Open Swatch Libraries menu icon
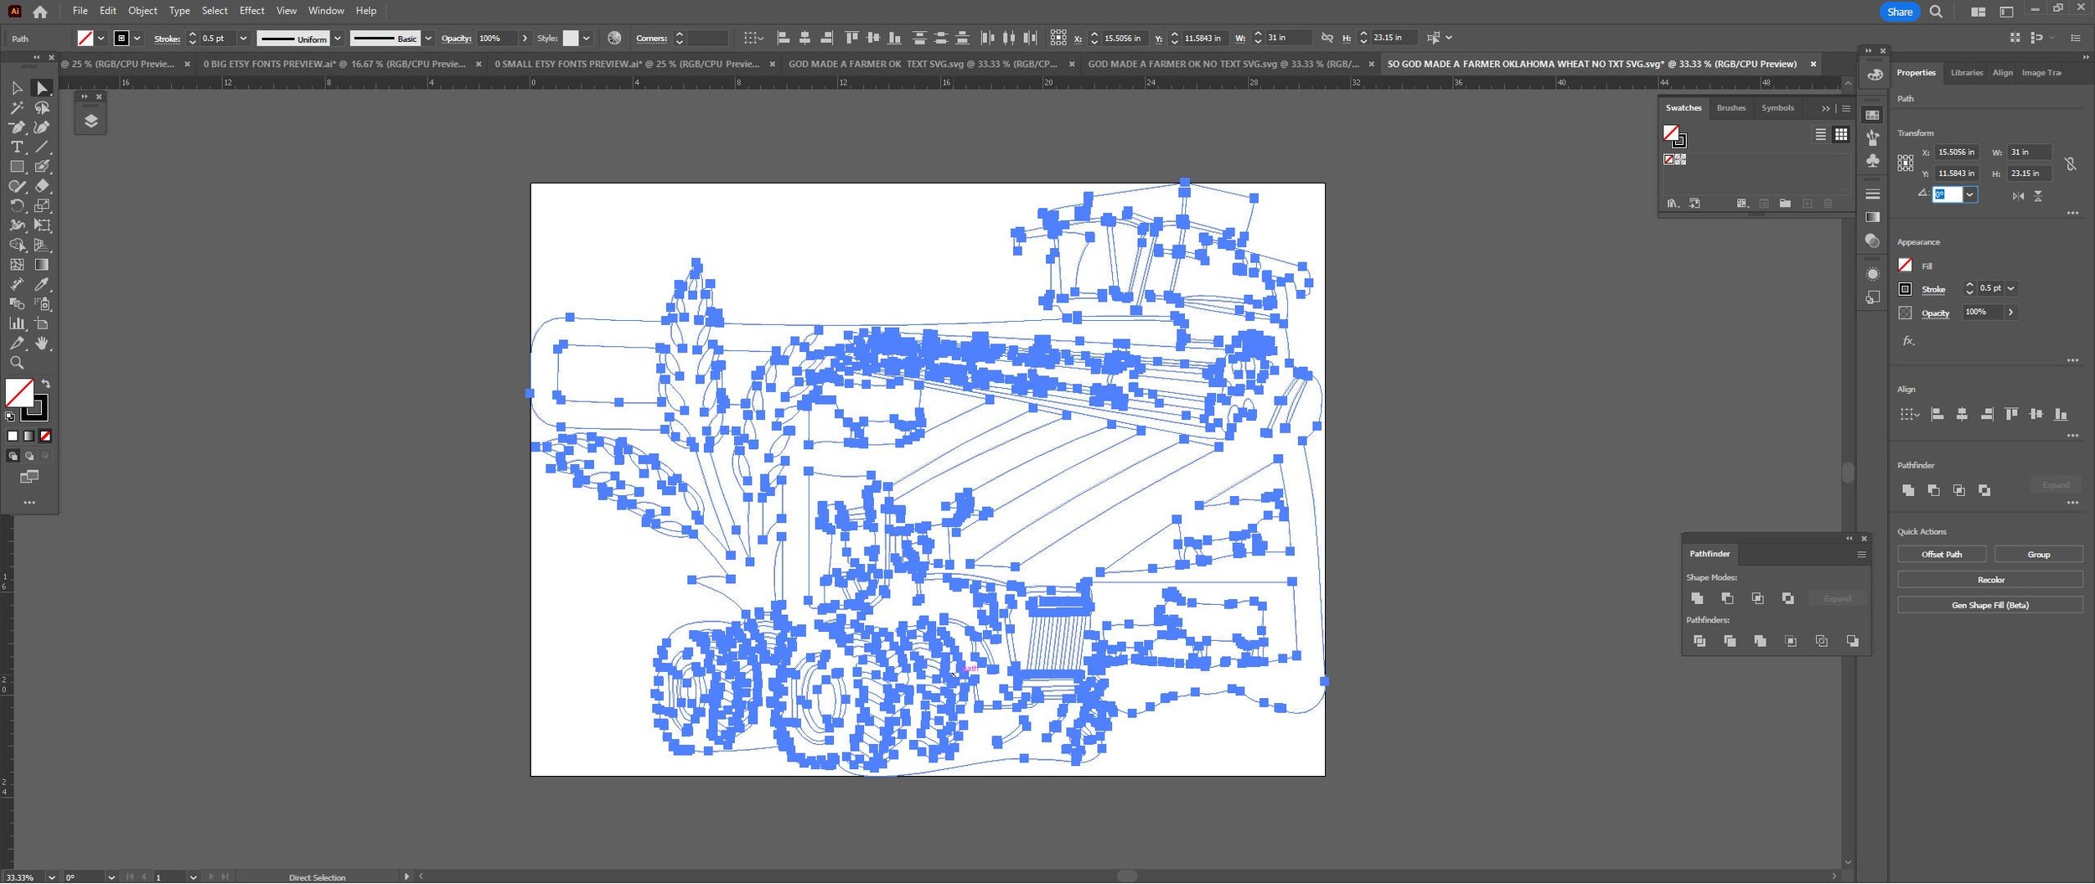 (x=1673, y=204)
